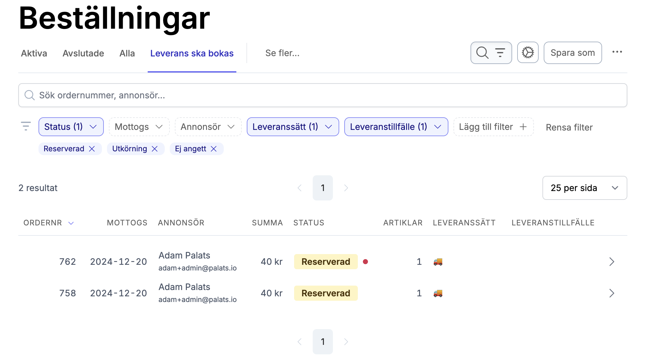Screen dimensions: 645x360
Task: Click the 40 kr sum on order 758
Action: pyautogui.click(x=271, y=293)
